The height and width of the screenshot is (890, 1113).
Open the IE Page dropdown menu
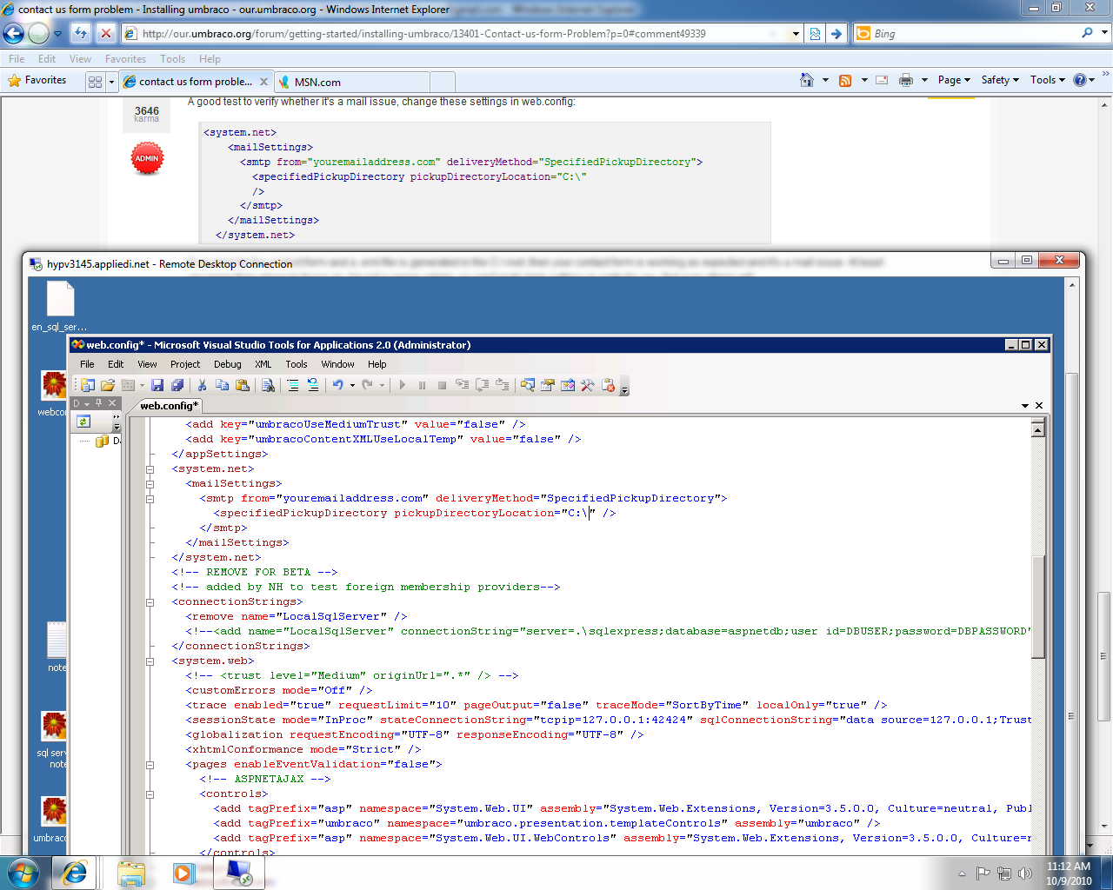(x=954, y=80)
